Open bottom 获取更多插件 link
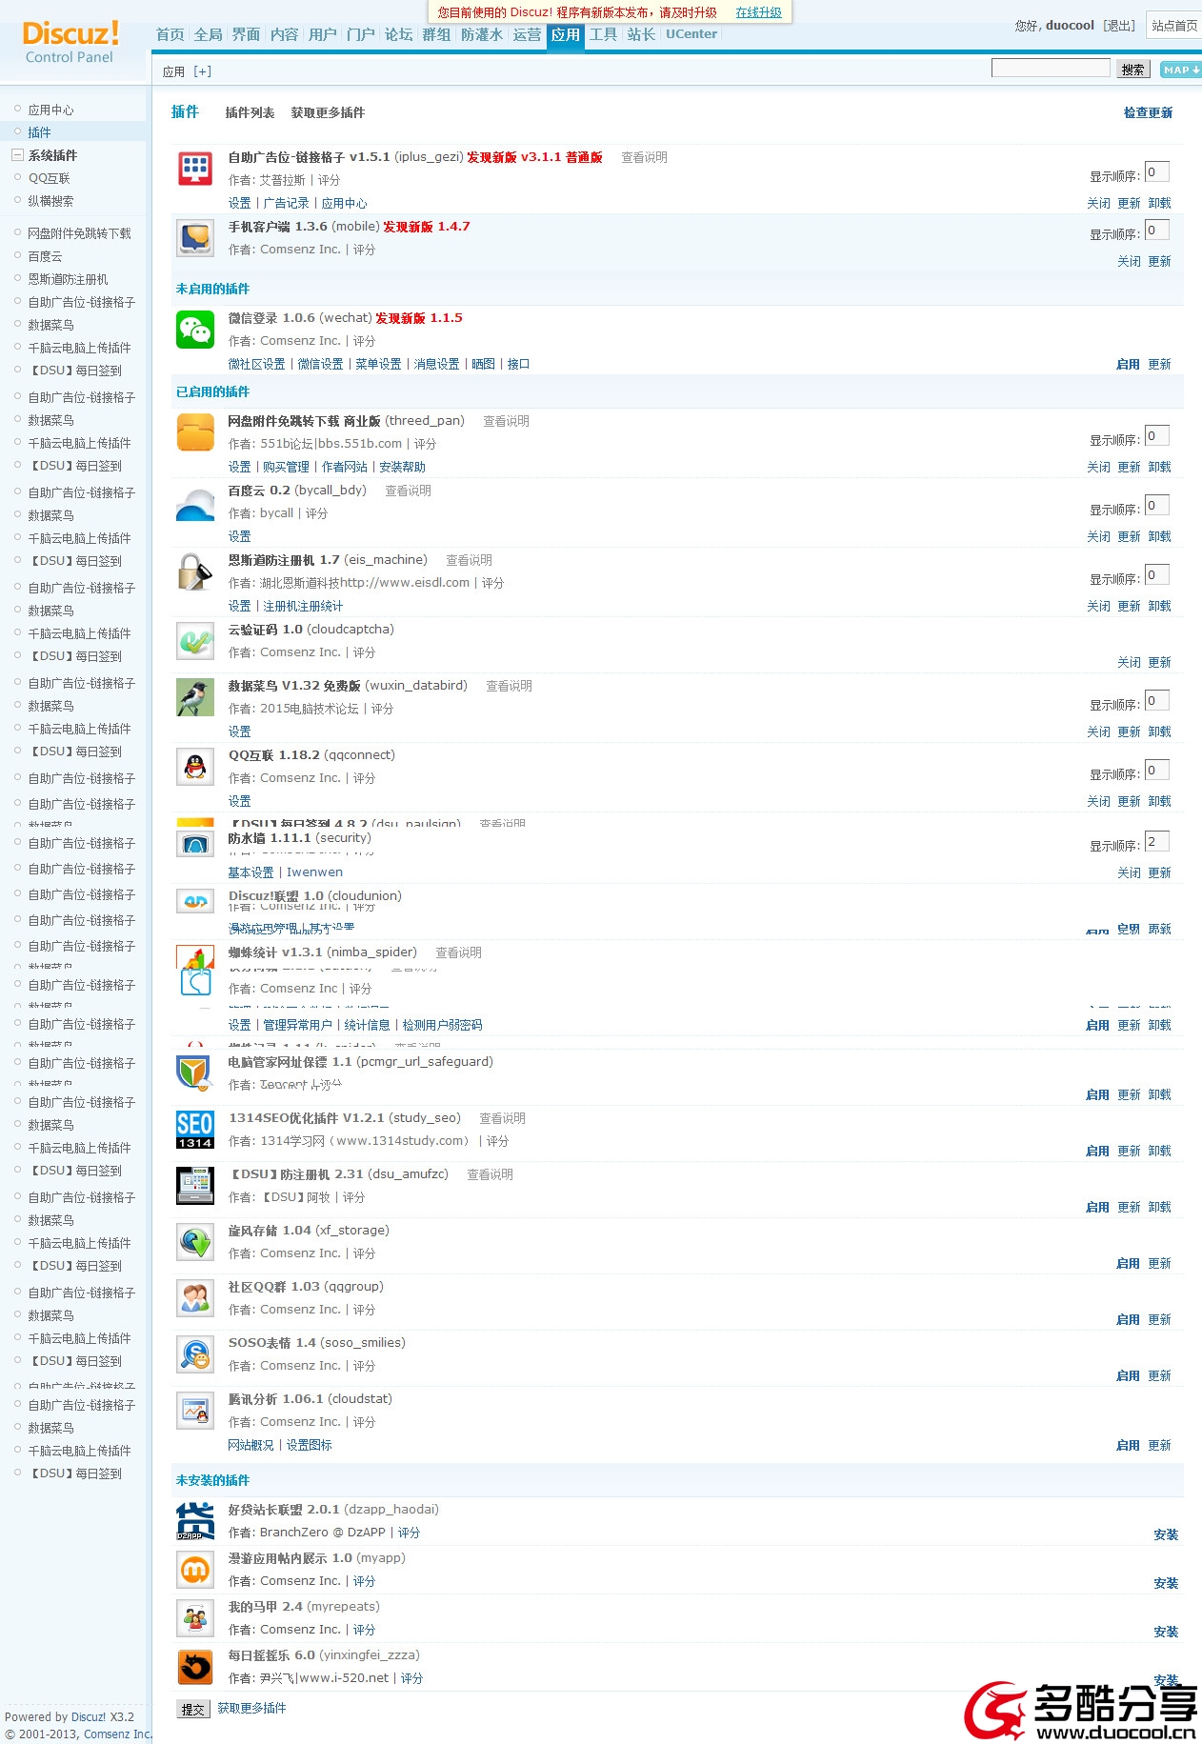The image size is (1202, 1744). pyautogui.click(x=251, y=1708)
